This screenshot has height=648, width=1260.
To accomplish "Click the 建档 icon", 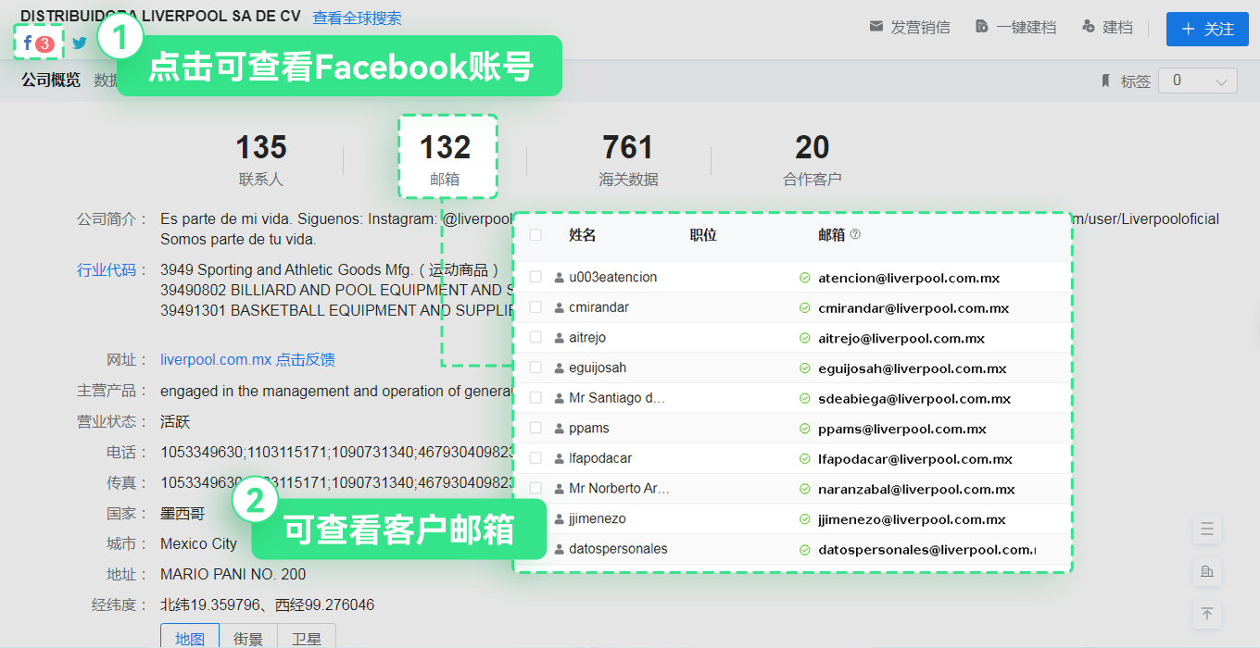I will 1089,27.
